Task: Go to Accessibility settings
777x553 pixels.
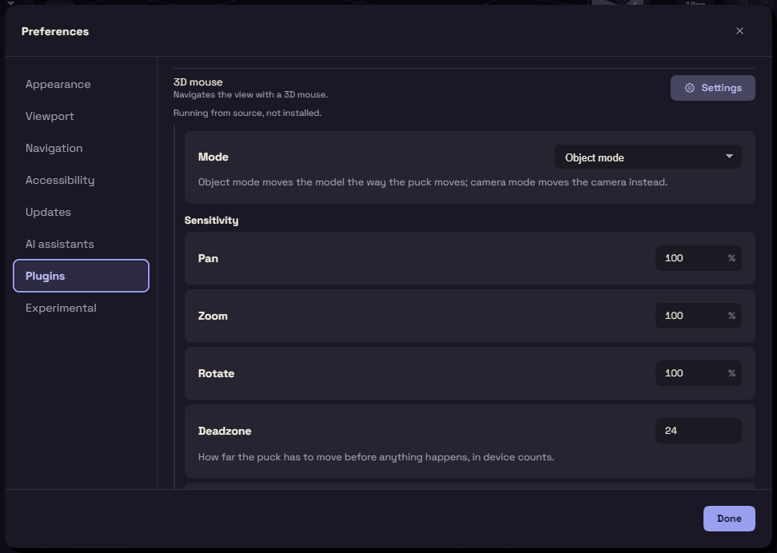Action: [81, 180]
